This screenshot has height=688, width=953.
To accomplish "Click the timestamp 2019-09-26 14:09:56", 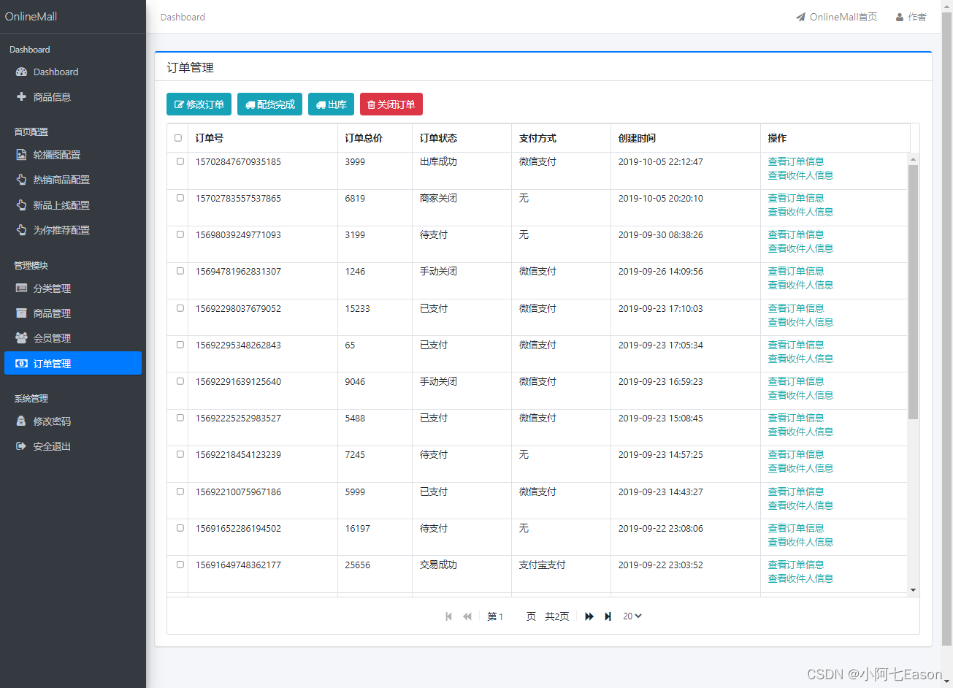I will coord(661,271).
